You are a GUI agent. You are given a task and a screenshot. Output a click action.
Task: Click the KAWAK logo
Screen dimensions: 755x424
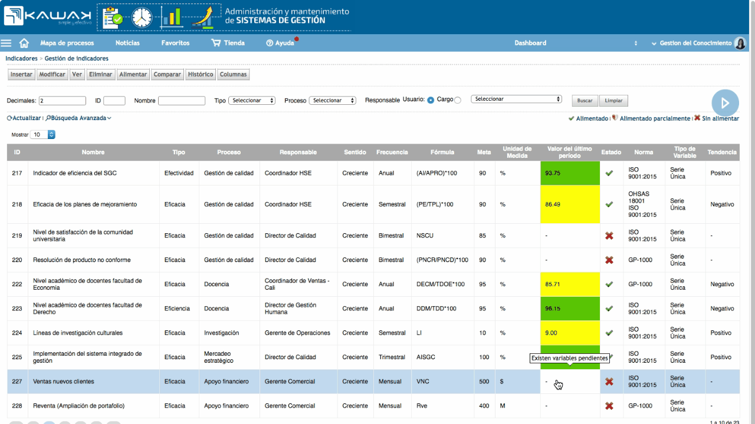click(47, 16)
